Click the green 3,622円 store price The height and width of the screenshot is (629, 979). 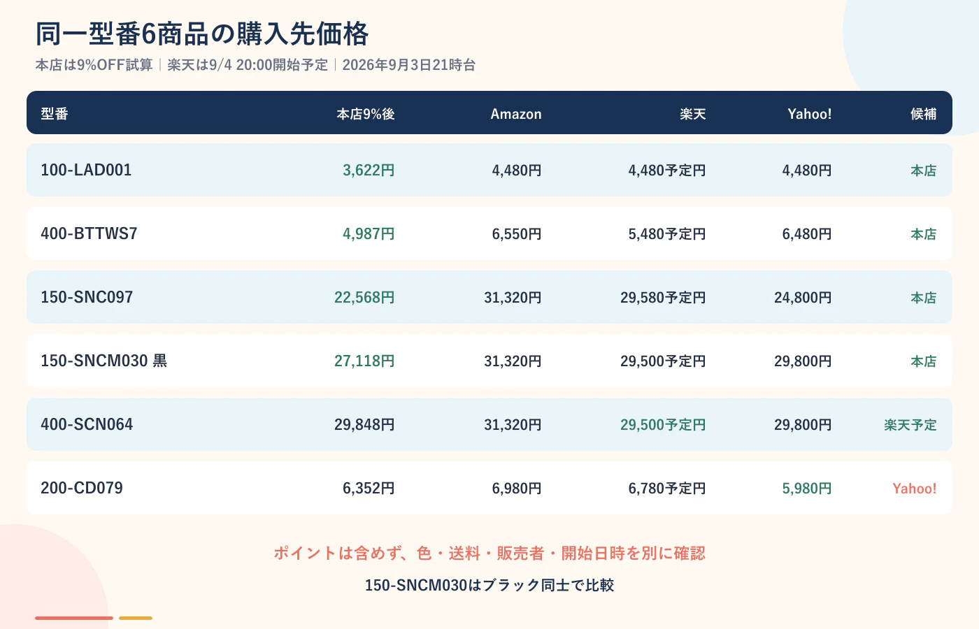tap(369, 171)
